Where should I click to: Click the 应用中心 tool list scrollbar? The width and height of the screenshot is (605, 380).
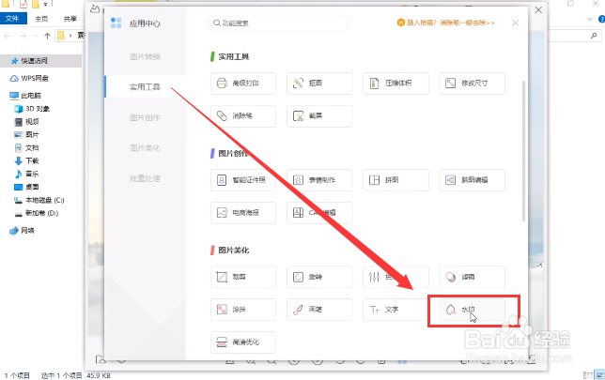point(523,150)
